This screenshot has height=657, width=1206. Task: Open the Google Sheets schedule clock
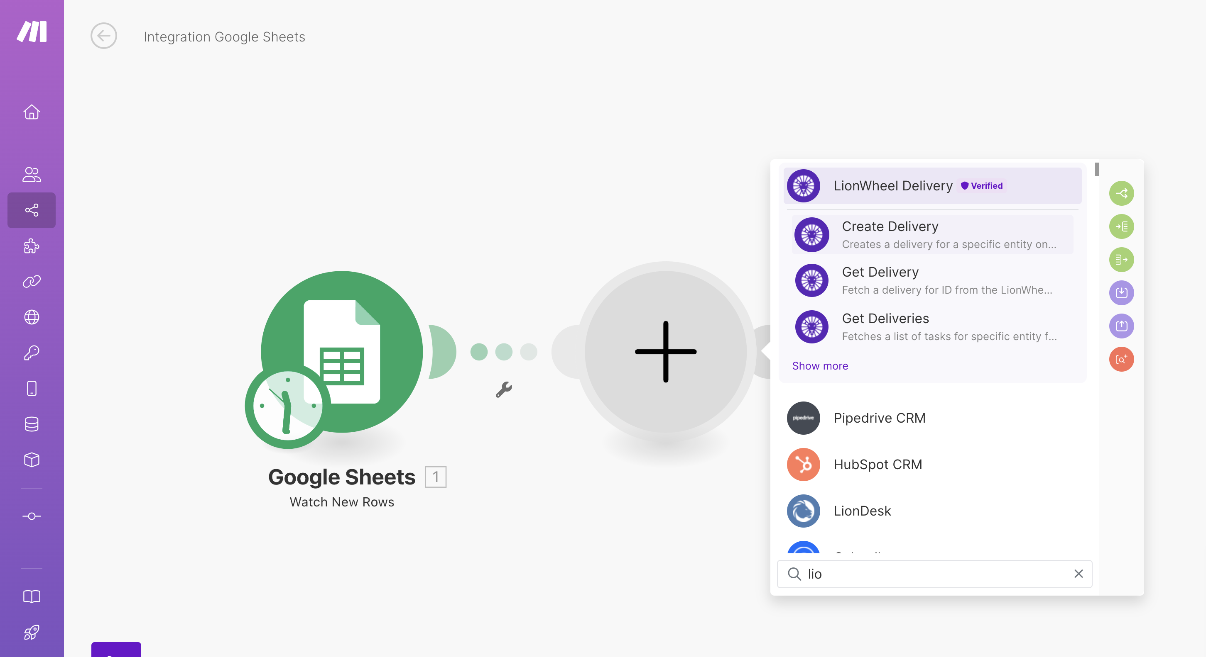287,406
